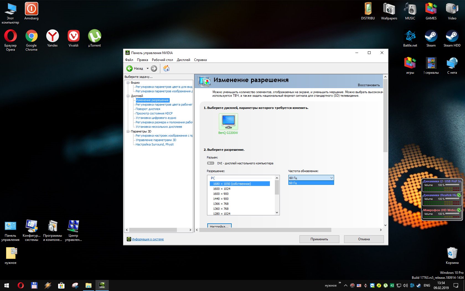Open GAMES desktop folder
This screenshot has height=291, width=465.
coord(431,11)
